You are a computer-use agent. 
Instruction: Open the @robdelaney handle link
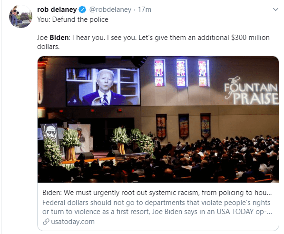coord(110,10)
